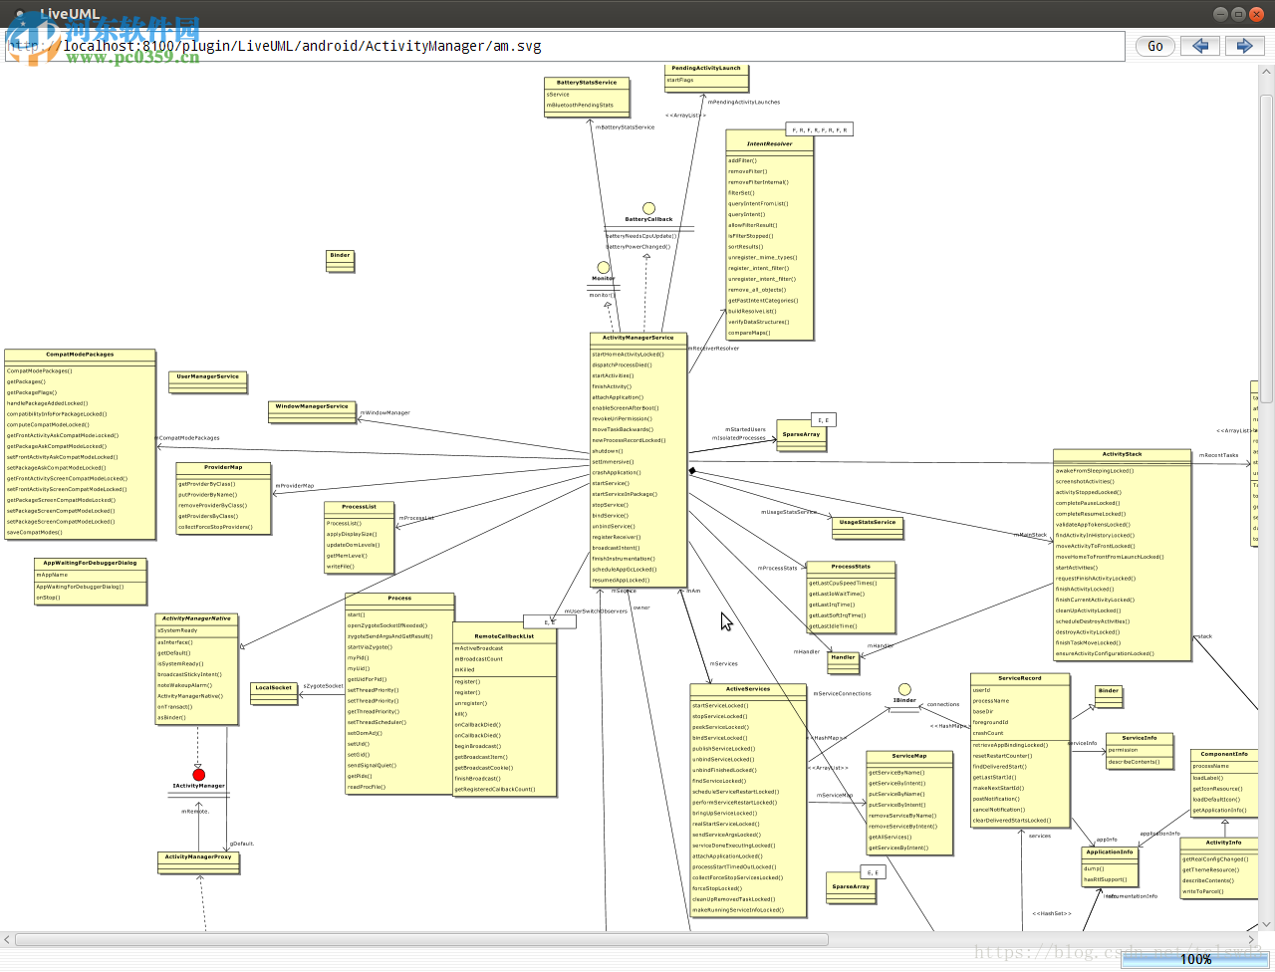
Task: Focus the URL address field
Action: pyautogui.click(x=565, y=46)
